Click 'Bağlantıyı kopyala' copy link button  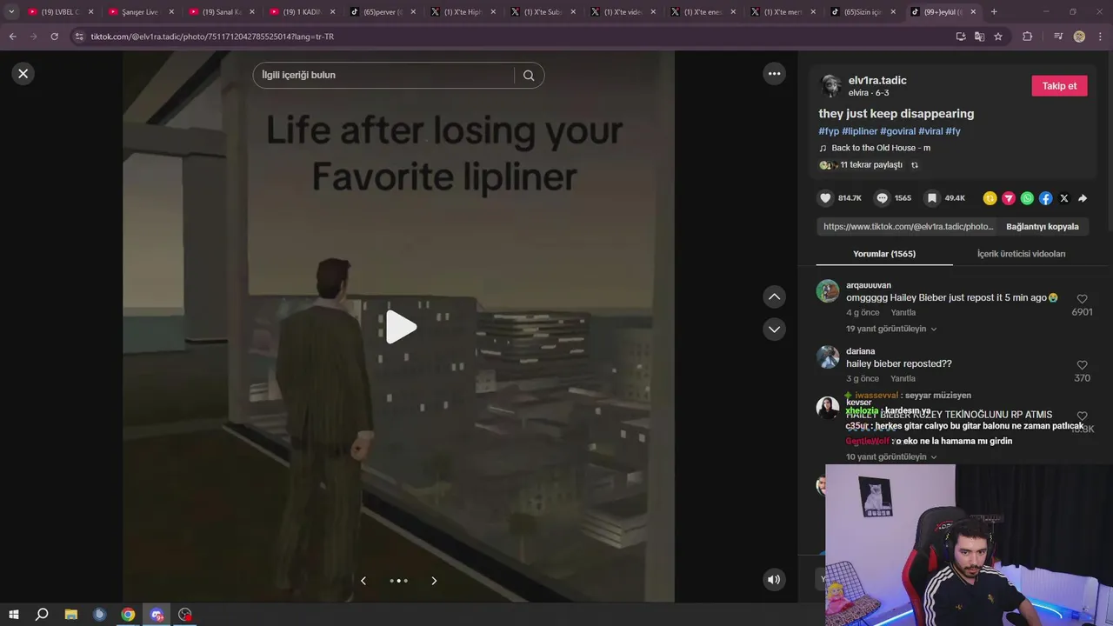[x=1042, y=227]
